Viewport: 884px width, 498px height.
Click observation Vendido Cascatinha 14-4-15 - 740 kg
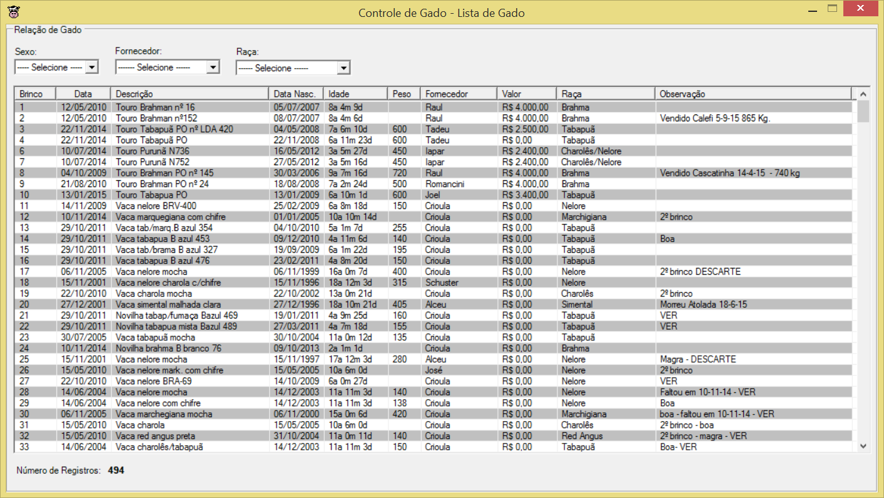pyautogui.click(x=730, y=173)
